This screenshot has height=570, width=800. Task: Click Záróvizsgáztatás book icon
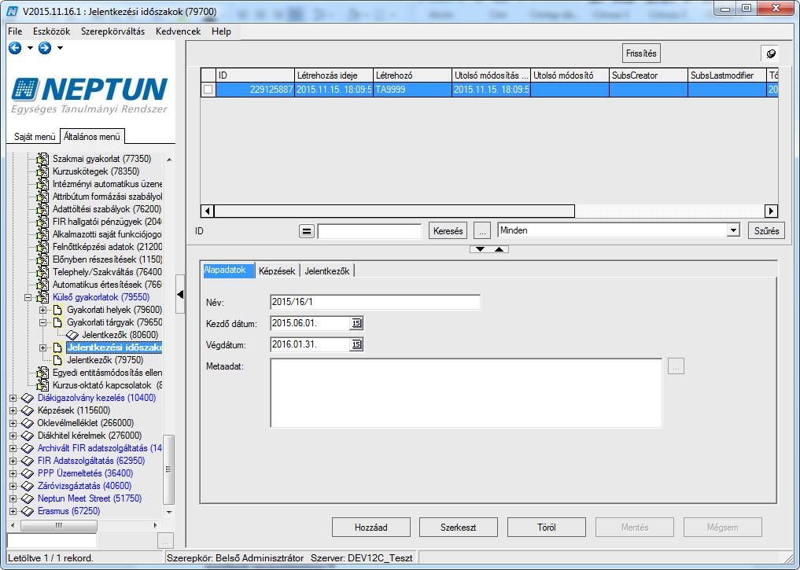[x=28, y=486]
